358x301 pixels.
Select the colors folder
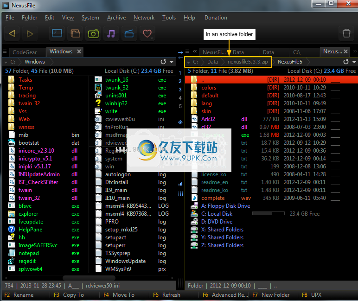pos(209,88)
